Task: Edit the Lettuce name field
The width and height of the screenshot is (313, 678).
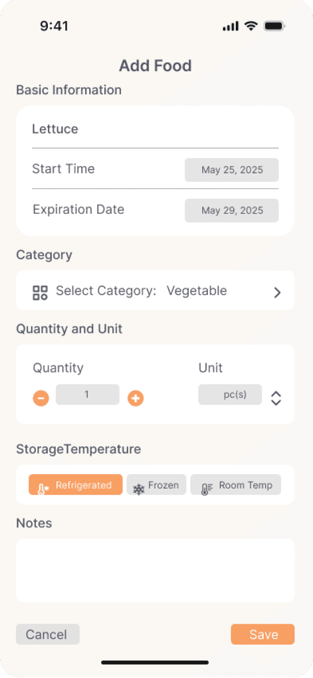Action: point(155,129)
